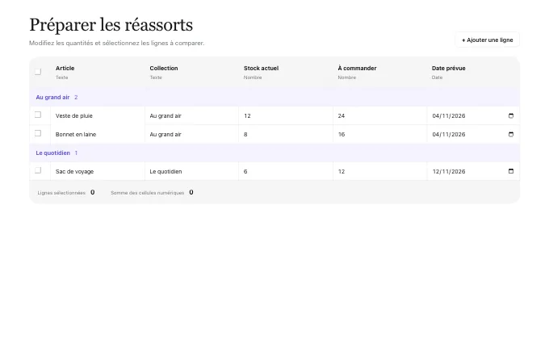Image resolution: width=549 pixels, height=343 pixels.
Task: Click date 04/11/2026 in Bonnet en laine row
Action: coord(449,135)
